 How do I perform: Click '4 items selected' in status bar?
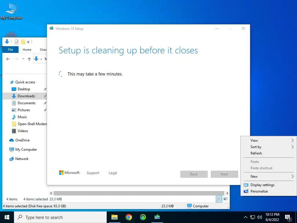35,199
